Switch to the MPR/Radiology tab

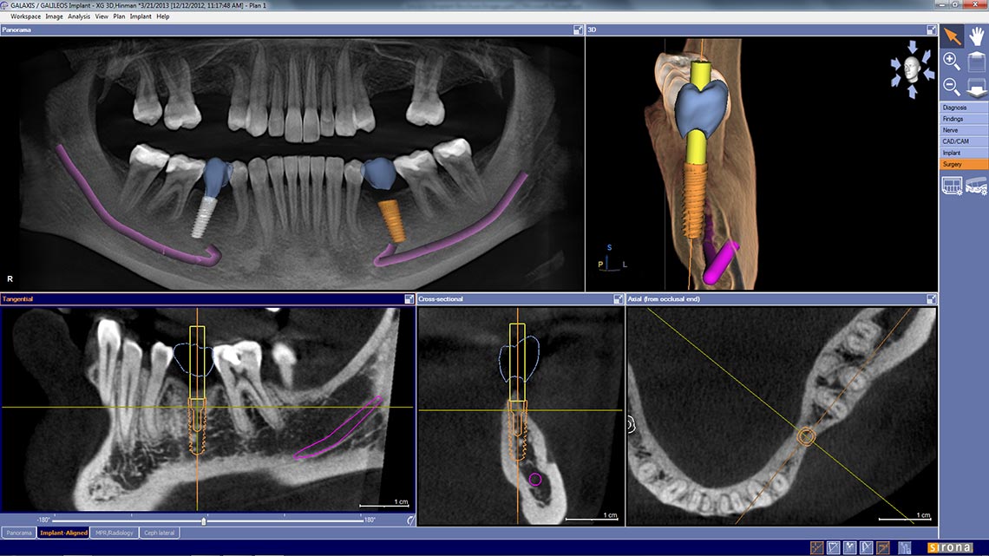click(x=115, y=533)
